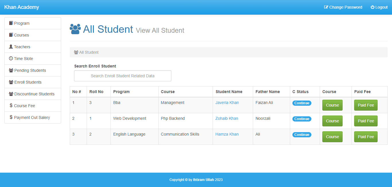Click the power icon next to Logout
This screenshot has width=392, height=187.
(372, 7)
